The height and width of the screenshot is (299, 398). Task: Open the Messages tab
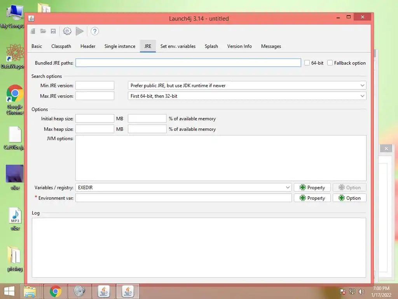pos(271,46)
